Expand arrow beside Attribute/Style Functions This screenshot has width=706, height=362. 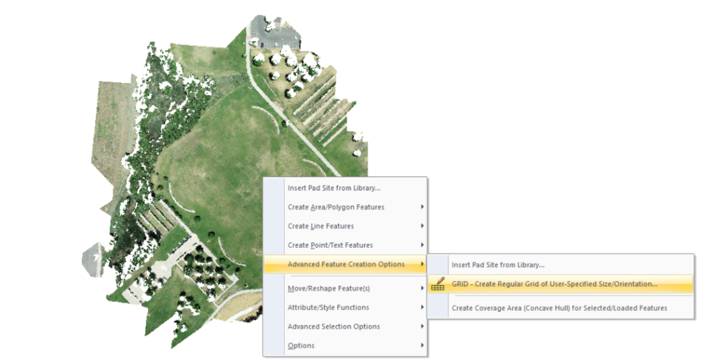click(x=422, y=308)
